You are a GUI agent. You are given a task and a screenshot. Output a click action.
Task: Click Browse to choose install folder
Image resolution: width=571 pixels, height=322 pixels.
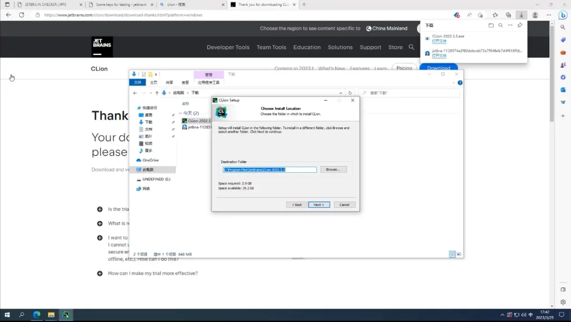click(333, 169)
